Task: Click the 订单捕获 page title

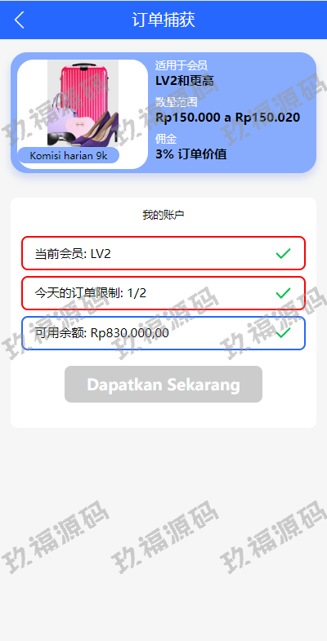Action: click(x=163, y=20)
